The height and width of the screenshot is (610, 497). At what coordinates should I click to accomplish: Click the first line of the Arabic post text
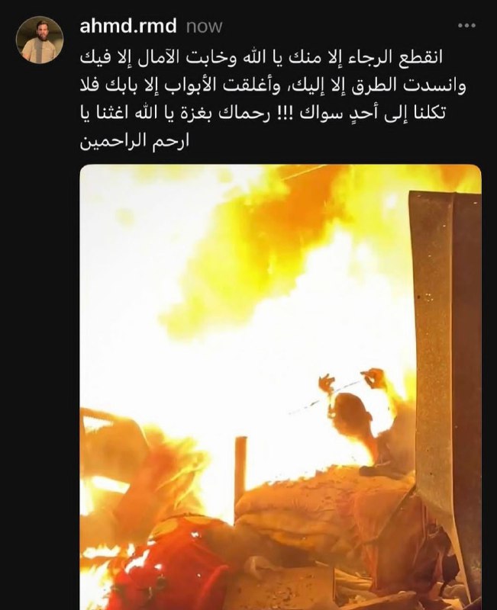(261, 58)
